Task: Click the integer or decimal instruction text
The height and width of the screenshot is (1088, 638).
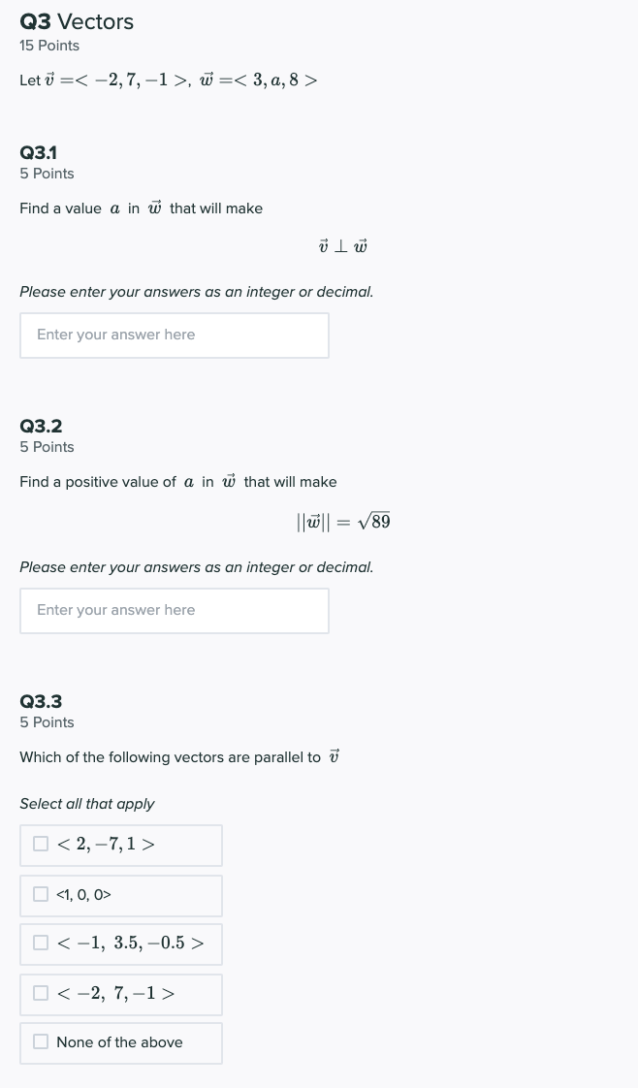Action: [196, 291]
